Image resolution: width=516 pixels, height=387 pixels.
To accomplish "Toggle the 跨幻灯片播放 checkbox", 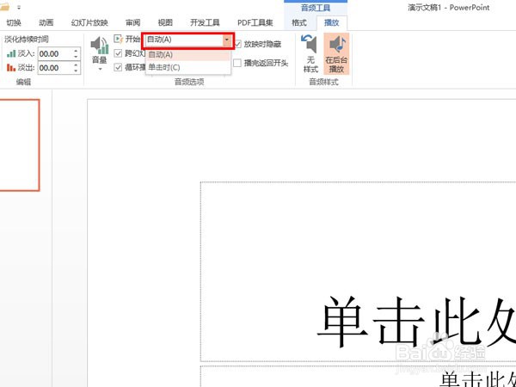I will [118, 53].
